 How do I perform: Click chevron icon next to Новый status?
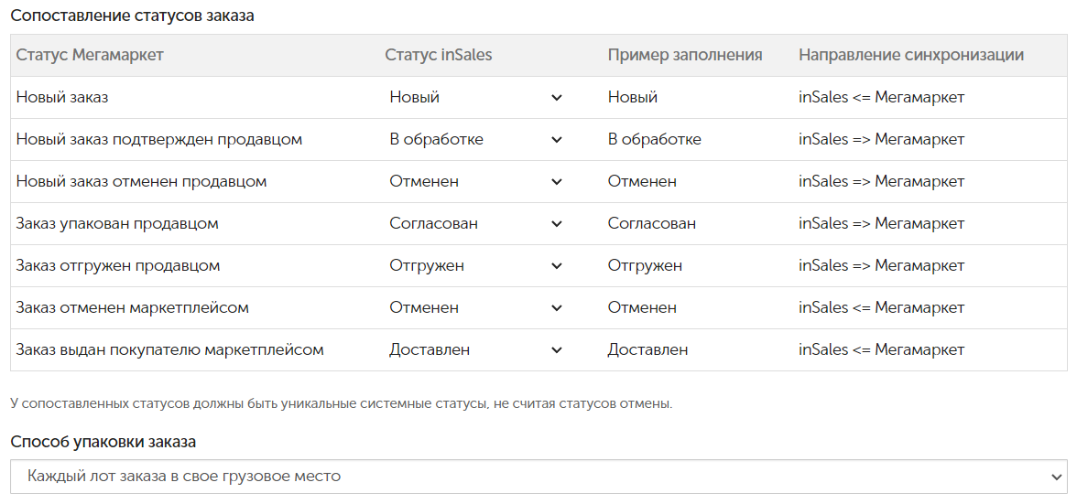click(x=557, y=98)
